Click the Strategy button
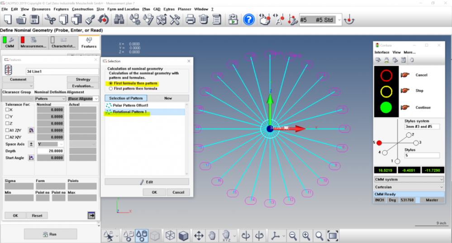The width and height of the screenshot is (452, 243). pos(83,79)
